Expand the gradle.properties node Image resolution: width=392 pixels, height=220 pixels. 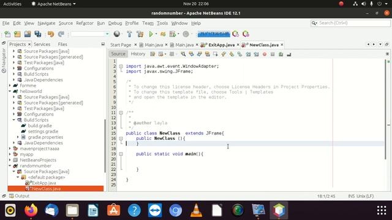[x=18, y=137]
